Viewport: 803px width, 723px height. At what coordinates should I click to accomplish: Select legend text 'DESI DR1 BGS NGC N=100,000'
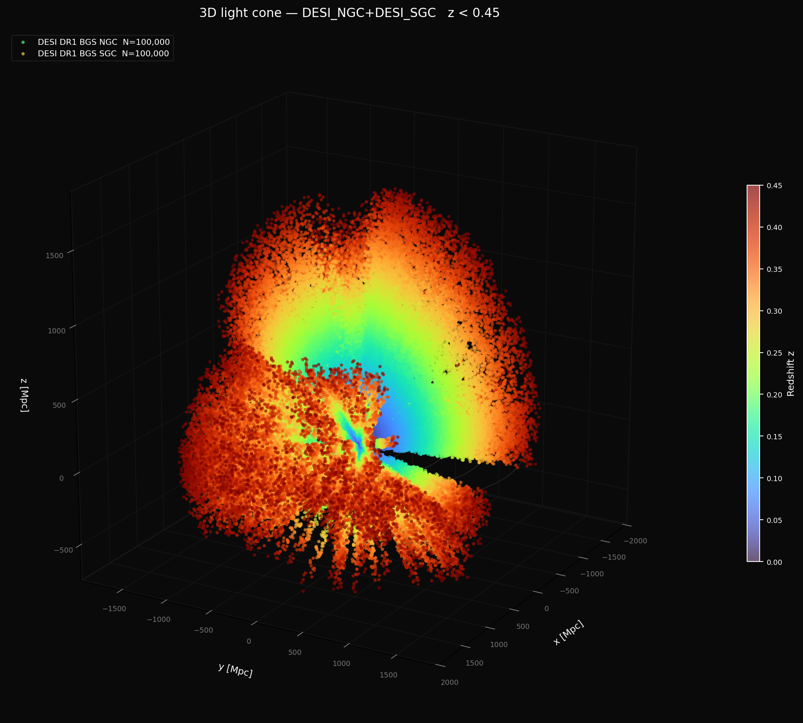point(104,42)
